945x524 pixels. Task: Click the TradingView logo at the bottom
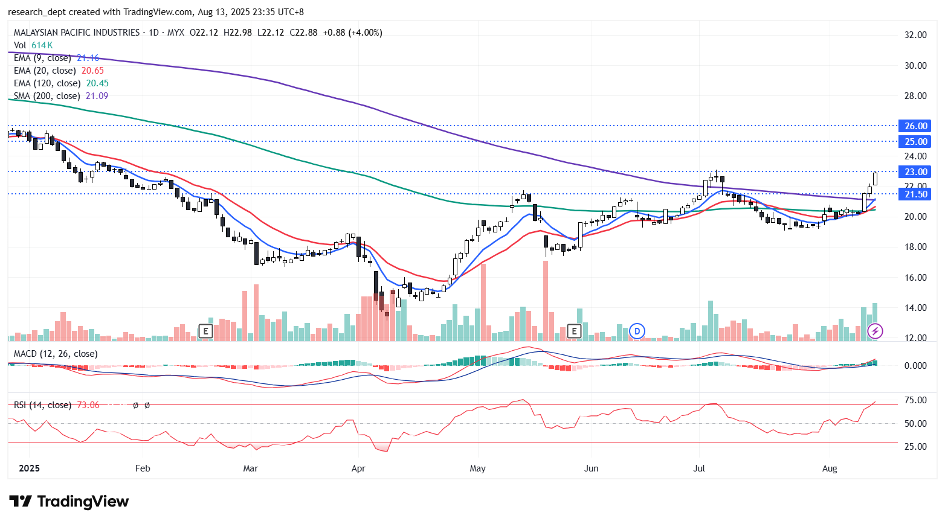(69, 502)
